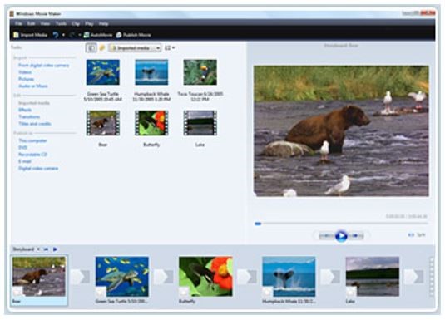Open the Clip menu
Viewport: 445px width, 320px height.
pos(76,23)
